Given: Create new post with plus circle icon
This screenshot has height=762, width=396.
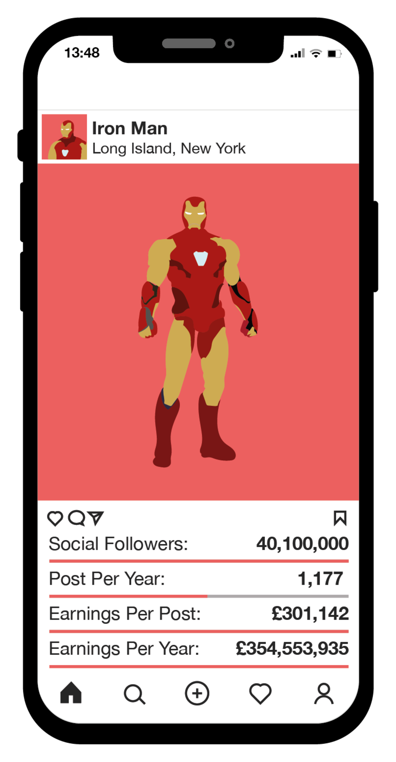Looking at the screenshot, I should [197, 693].
